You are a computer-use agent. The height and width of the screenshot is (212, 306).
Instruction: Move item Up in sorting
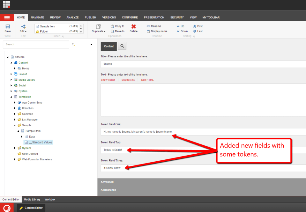click(x=180, y=26)
